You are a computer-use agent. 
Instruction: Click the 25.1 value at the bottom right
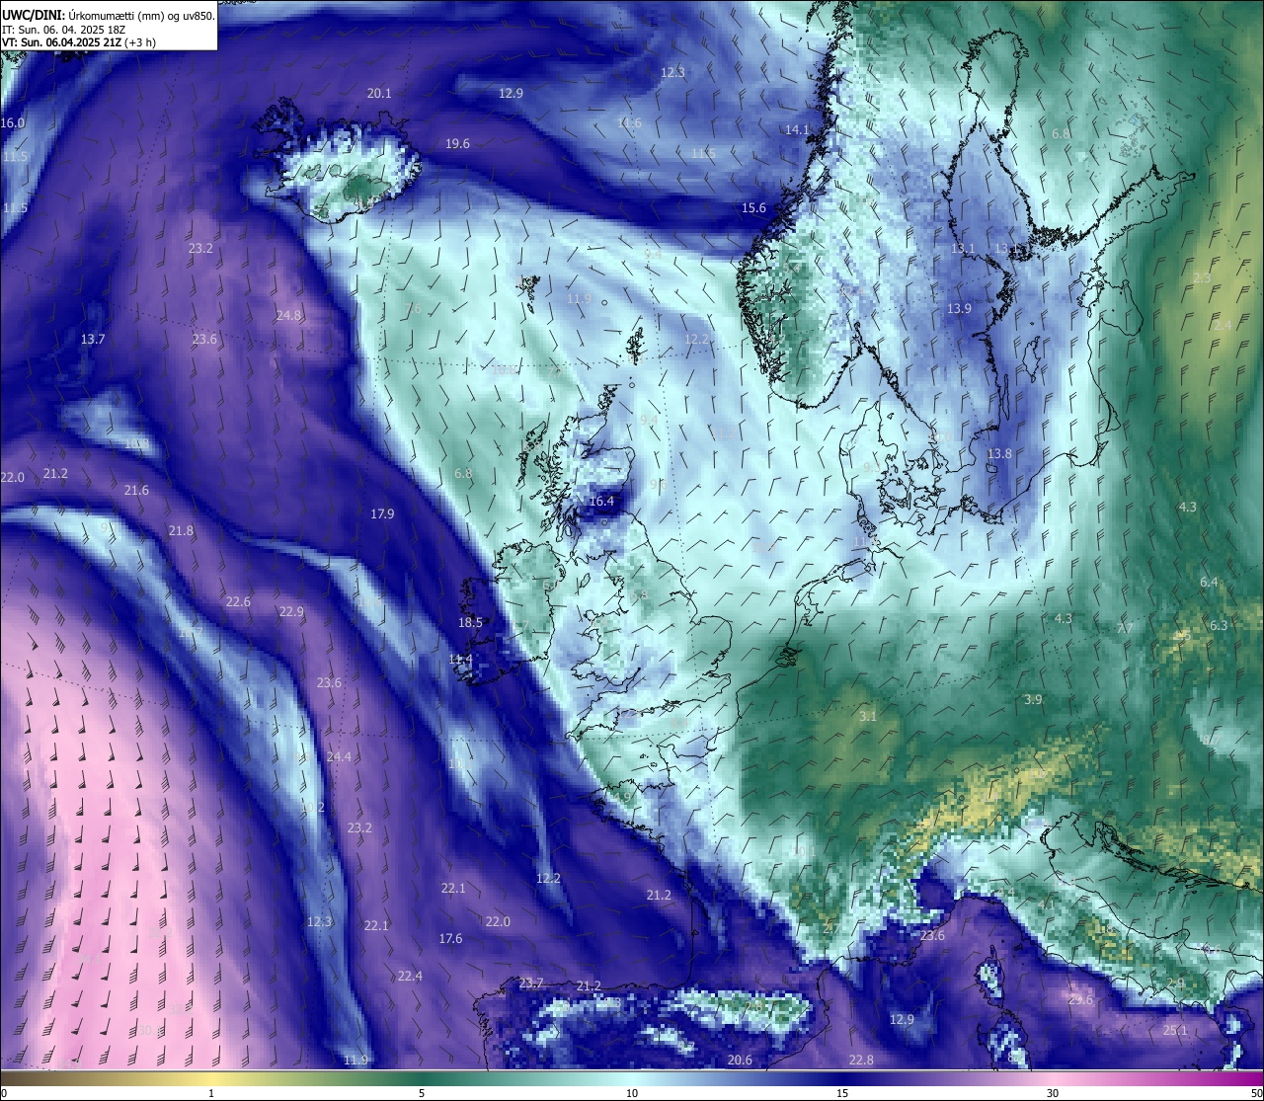tap(1175, 1031)
